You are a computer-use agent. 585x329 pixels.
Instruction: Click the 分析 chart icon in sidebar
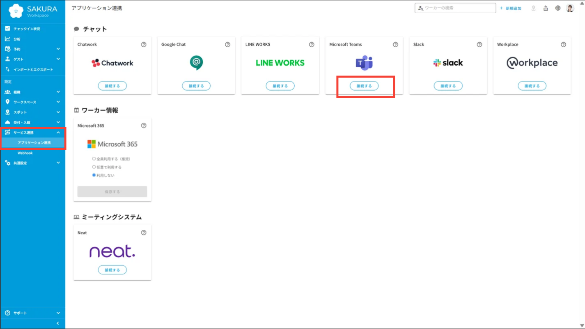point(7,39)
